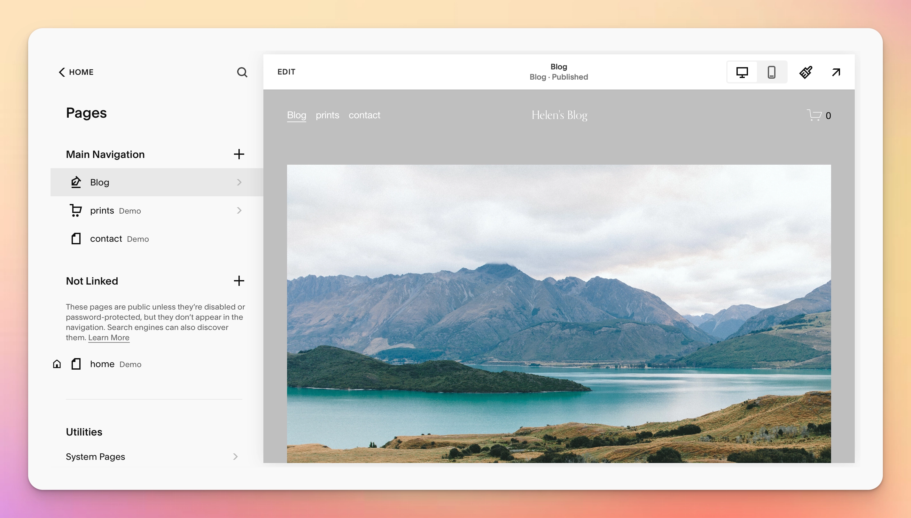This screenshot has width=911, height=518.
Task: Expand the Blog page chevron
Action: click(239, 182)
